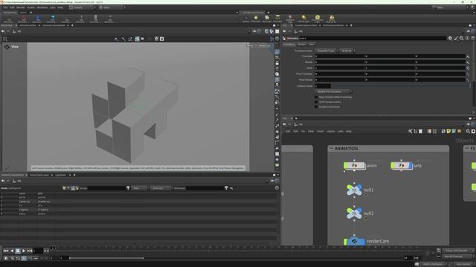Click the Translate X field
Image resolution: width=476 pixels, height=267 pixels.
pos(340,56)
